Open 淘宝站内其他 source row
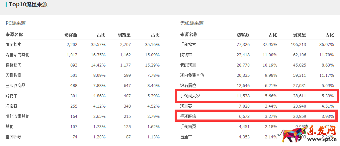Screen dimensions: 340x146 17,55
